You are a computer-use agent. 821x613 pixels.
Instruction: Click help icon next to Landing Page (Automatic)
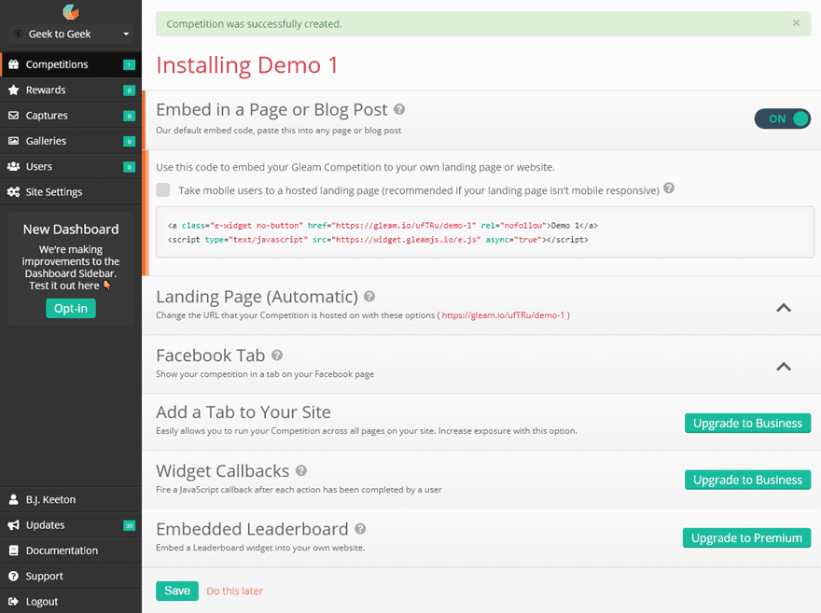click(369, 297)
